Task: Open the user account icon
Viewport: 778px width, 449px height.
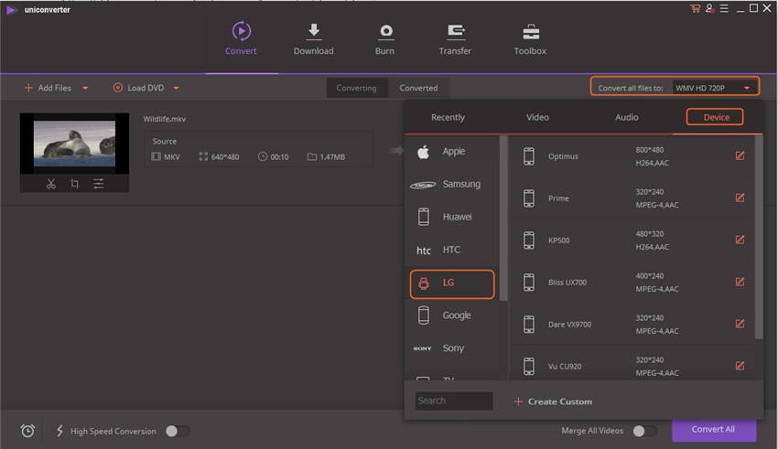Action: click(709, 8)
